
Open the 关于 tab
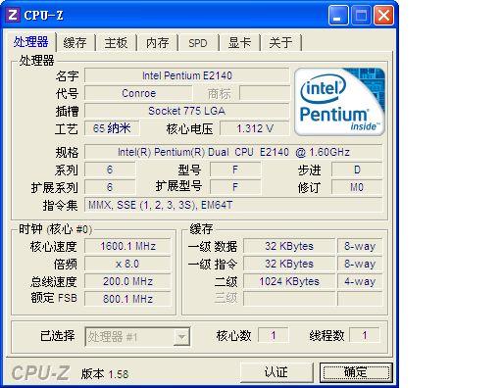[280, 43]
